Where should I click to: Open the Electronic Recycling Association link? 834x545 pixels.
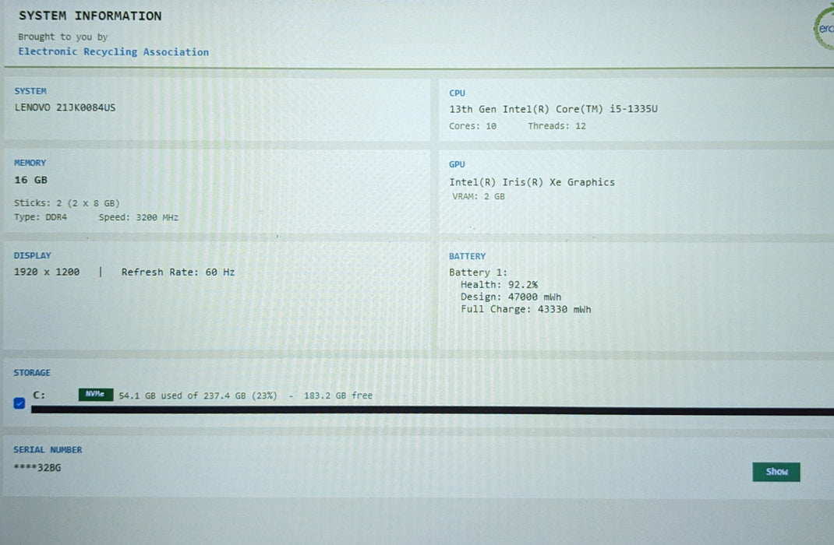[x=113, y=51]
